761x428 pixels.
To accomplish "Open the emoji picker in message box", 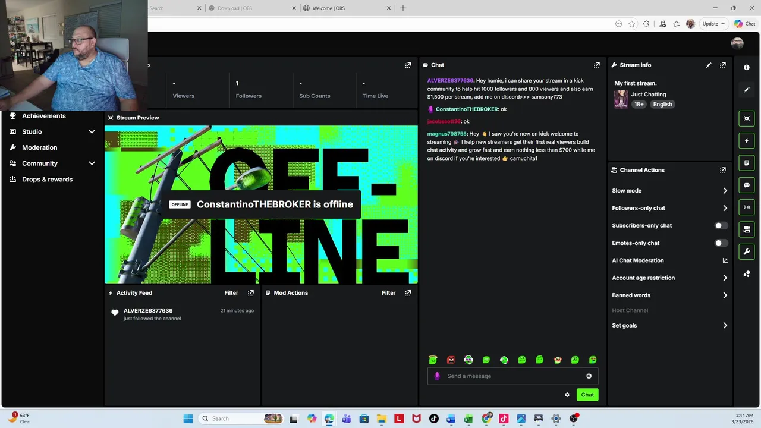I will pyautogui.click(x=589, y=376).
